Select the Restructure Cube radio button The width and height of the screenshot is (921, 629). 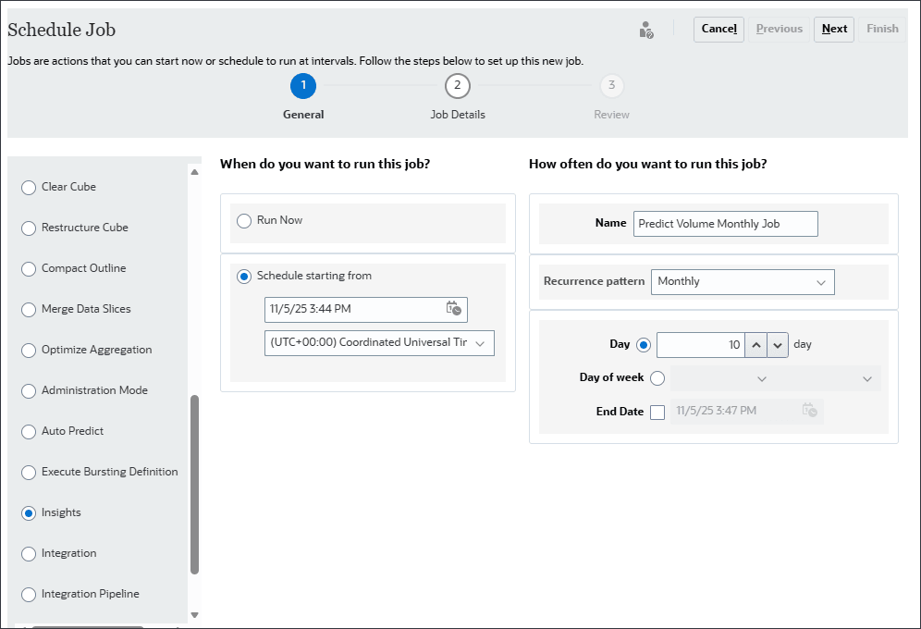(28, 228)
